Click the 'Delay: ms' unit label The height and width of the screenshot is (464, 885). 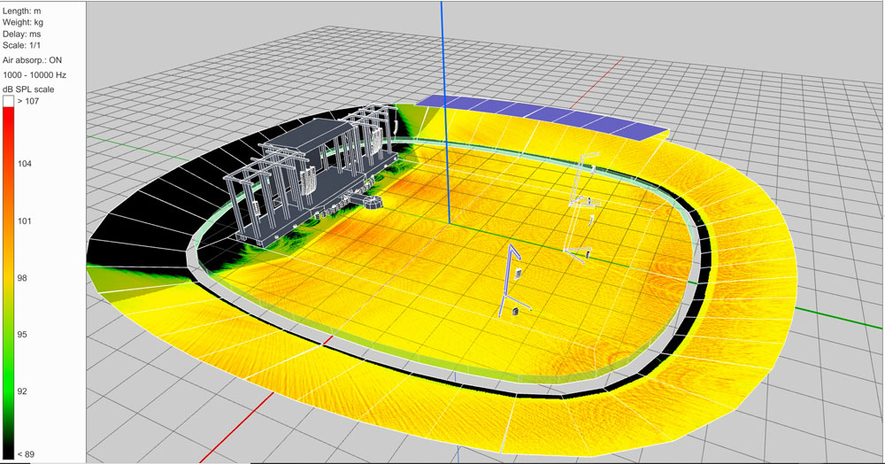tap(21, 34)
